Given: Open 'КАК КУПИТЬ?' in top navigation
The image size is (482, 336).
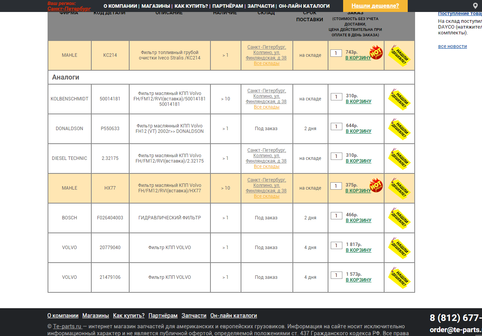Looking at the screenshot, I should point(191,6).
